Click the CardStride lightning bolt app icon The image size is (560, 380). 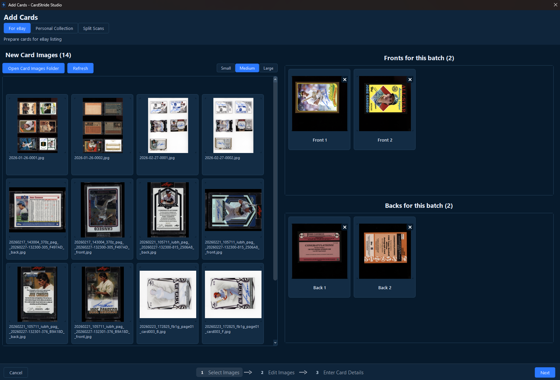click(x=4, y=5)
